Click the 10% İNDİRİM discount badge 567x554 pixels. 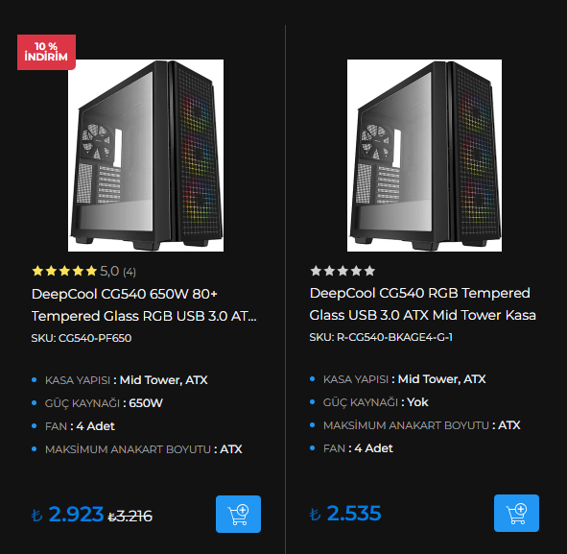tap(46, 52)
